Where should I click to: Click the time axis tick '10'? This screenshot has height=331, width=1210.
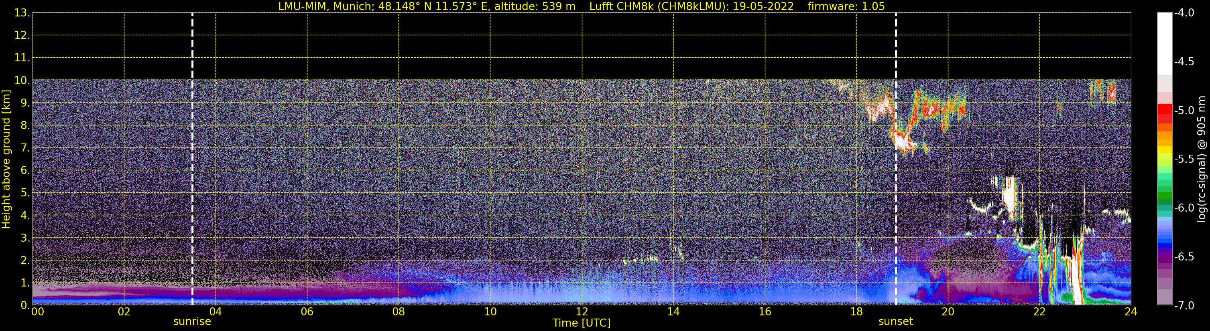(x=490, y=312)
